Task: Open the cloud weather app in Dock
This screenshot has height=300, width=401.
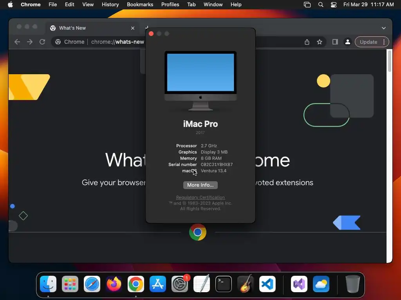Action: click(x=321, y=284)
